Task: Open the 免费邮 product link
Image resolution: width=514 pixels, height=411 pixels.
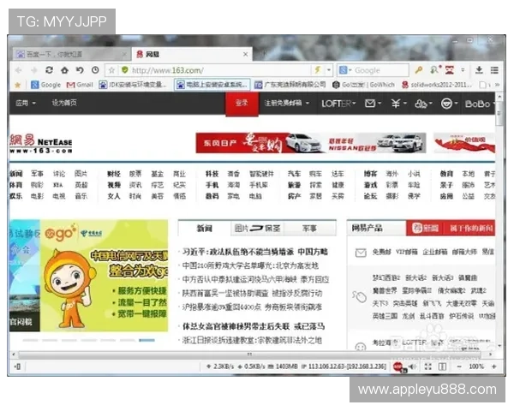Action: (382, 252)
